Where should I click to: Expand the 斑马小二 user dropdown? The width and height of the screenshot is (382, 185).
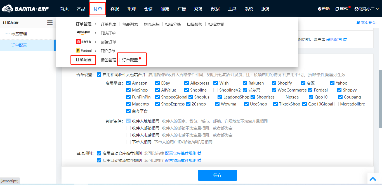(x=367, y=9)
